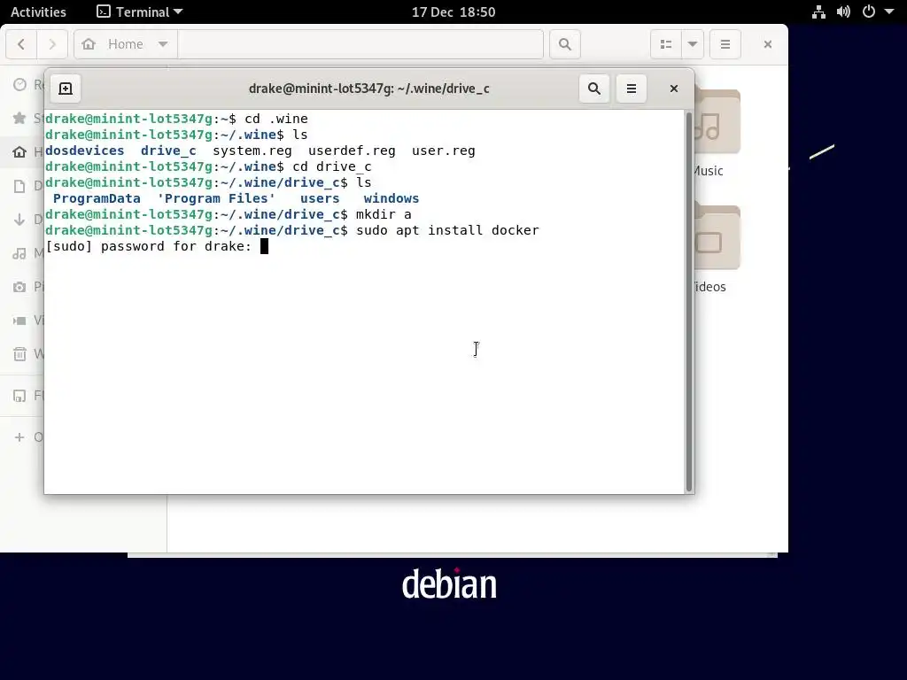Viewport: 907px width, 680px height.
Task: Click the 'mkdir a' command text
Action: pos(384,214)
